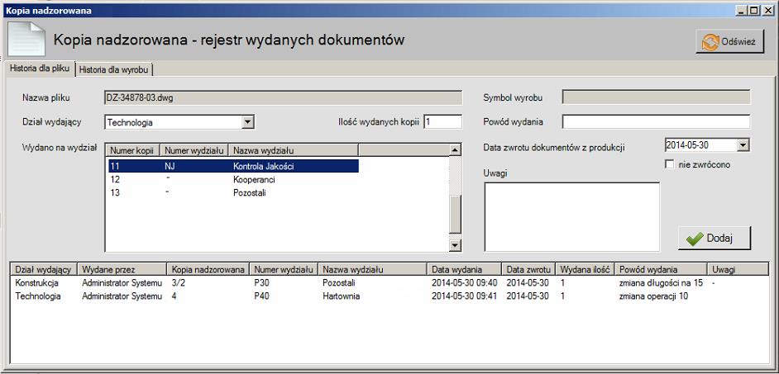
Task: Click into the Uwagi text area
Action: point(571,217)
